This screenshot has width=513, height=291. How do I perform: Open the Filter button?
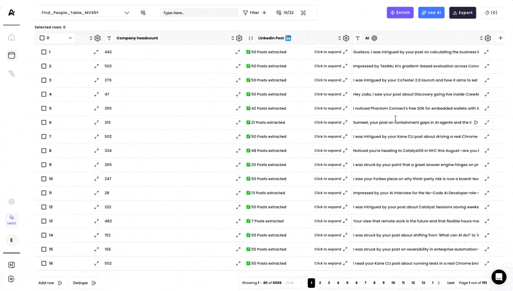coord(255,13)
